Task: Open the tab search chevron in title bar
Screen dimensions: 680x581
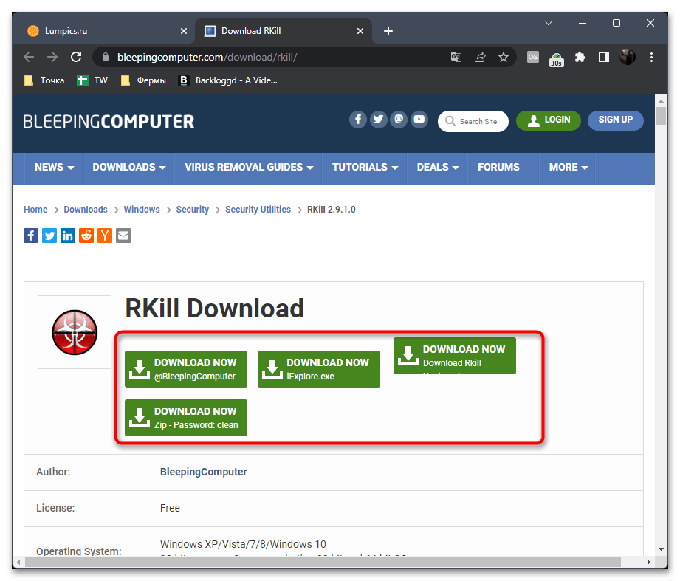Action: (549, 23)
